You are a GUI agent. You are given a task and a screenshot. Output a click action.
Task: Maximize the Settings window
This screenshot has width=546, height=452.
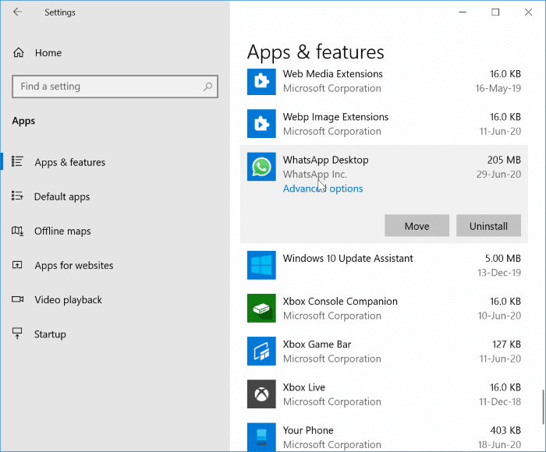(x=495, y=12)
